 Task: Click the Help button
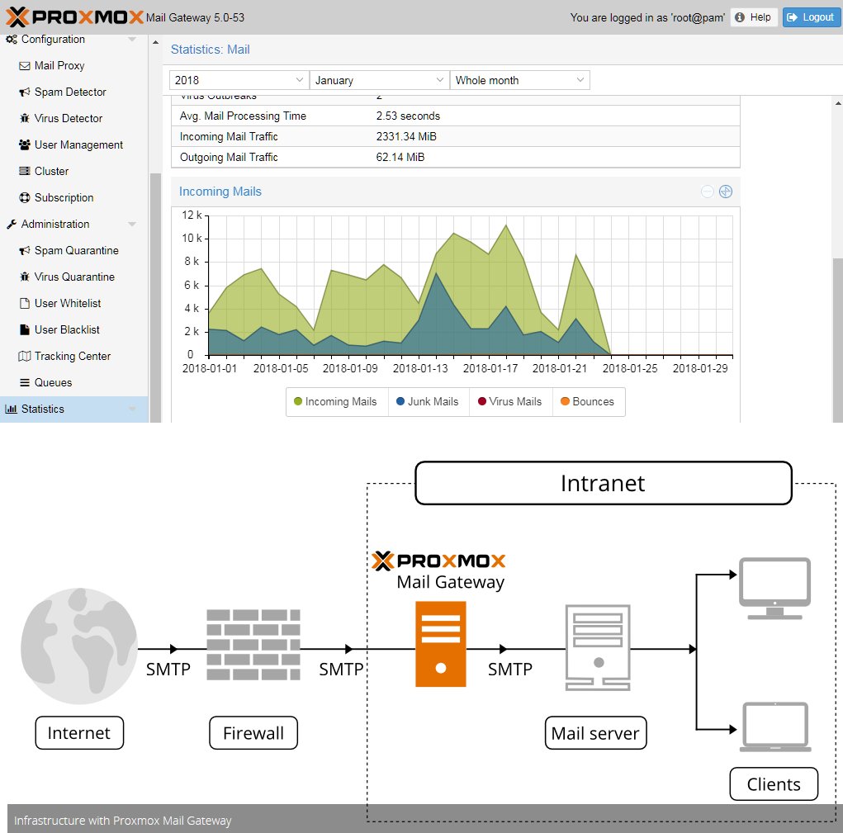pyautogui.click(x=752, y=17)
